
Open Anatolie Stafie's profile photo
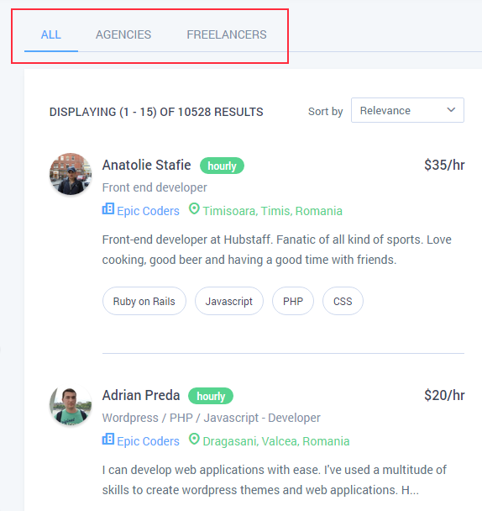pyautogui.click(x=71, y=174)
